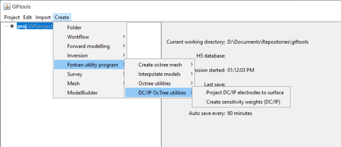This screenshot has height=147, width=341.
Task: Expand Create octree mesh submenu
Action: (x=159, y=65)
